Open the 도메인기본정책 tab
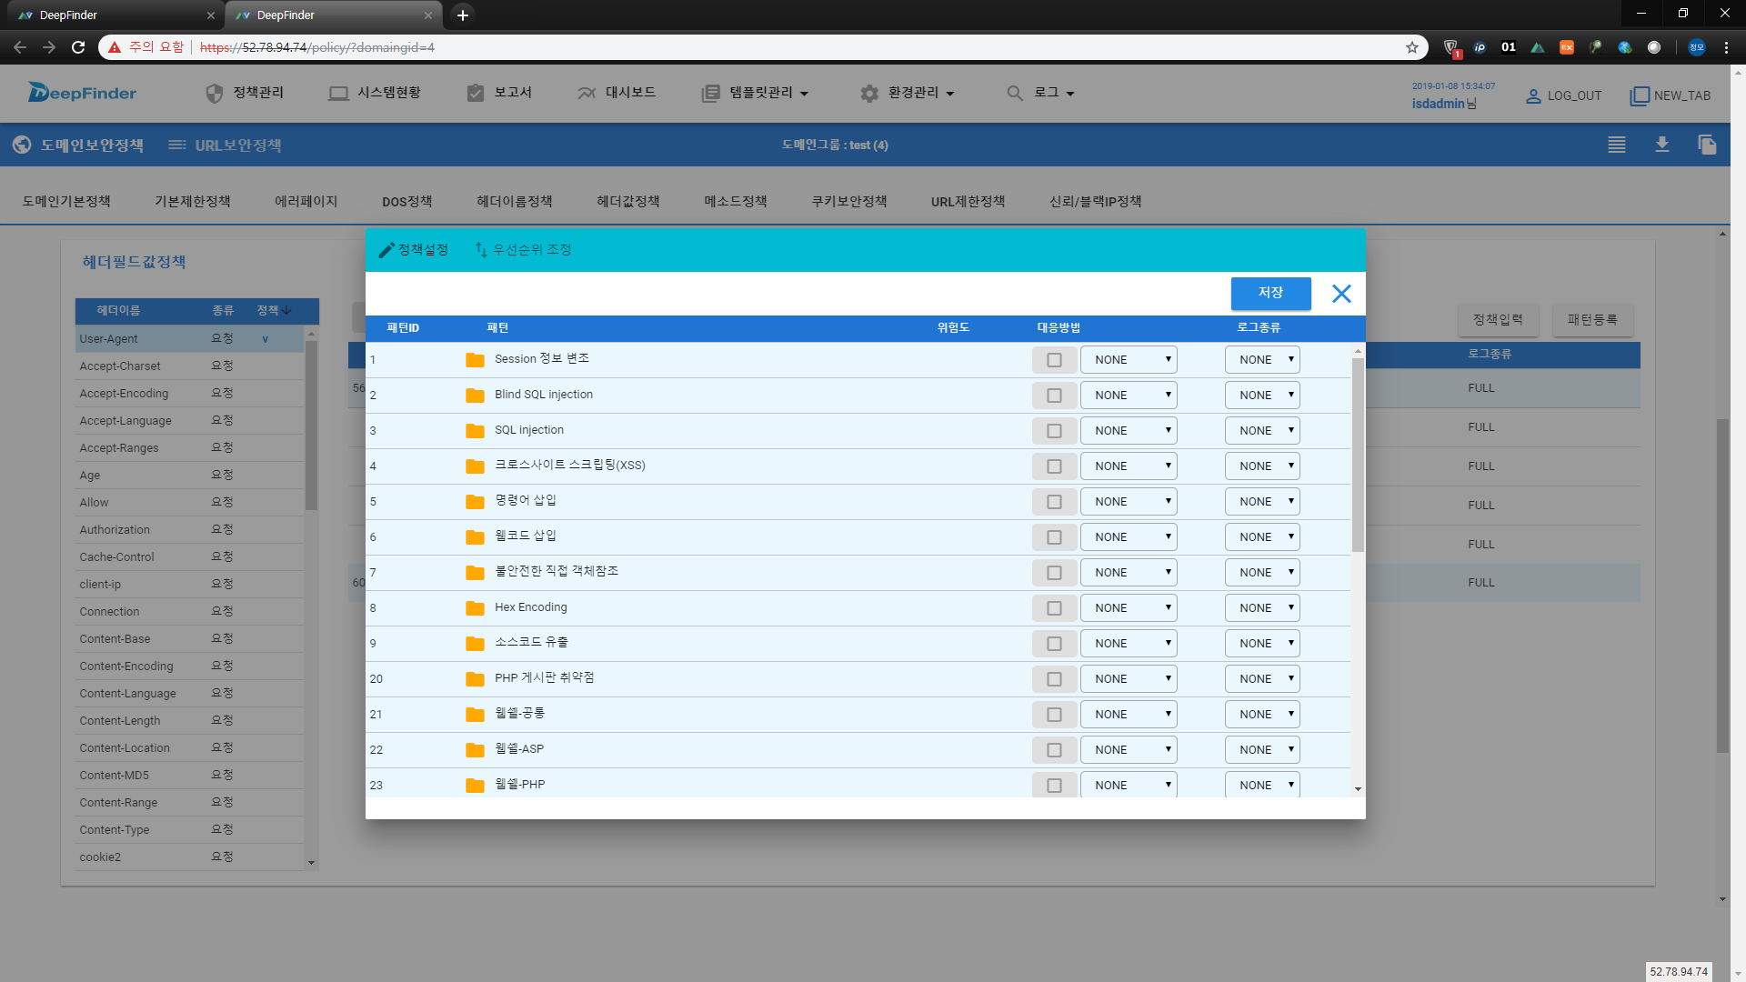 [66, 202]
